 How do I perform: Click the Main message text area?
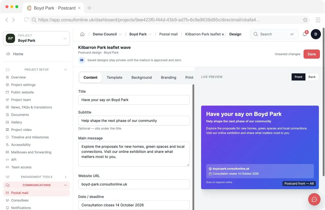tap(134, 154)
